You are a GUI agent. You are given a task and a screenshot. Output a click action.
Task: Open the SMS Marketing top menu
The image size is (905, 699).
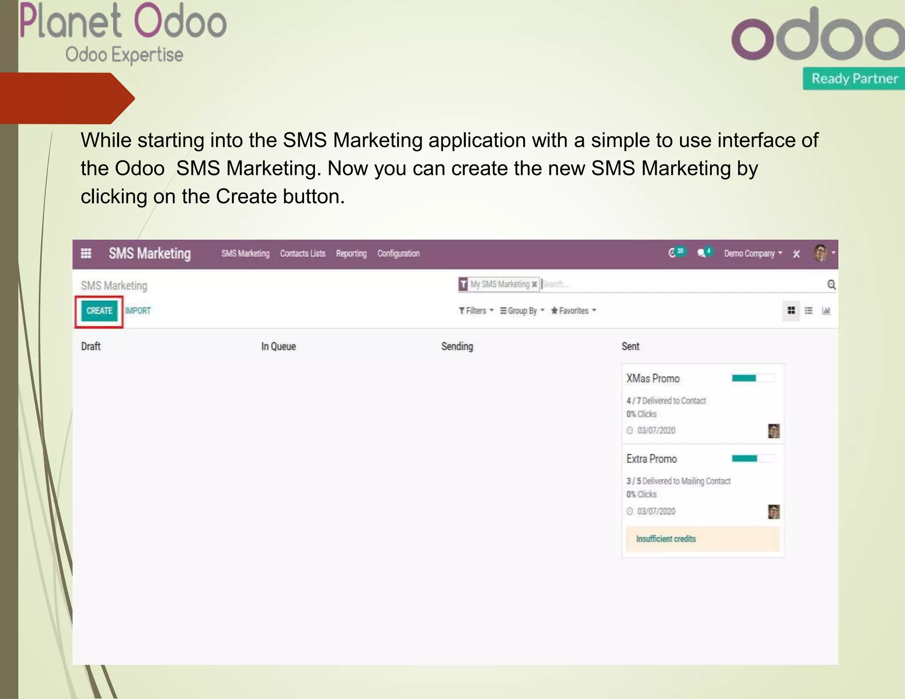245,254
